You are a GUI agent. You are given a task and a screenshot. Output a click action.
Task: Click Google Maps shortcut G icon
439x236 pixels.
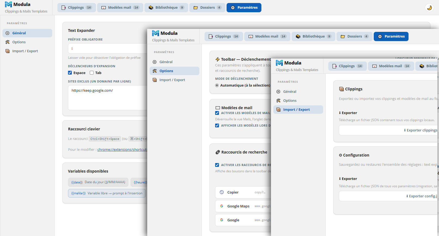point(222,206)
